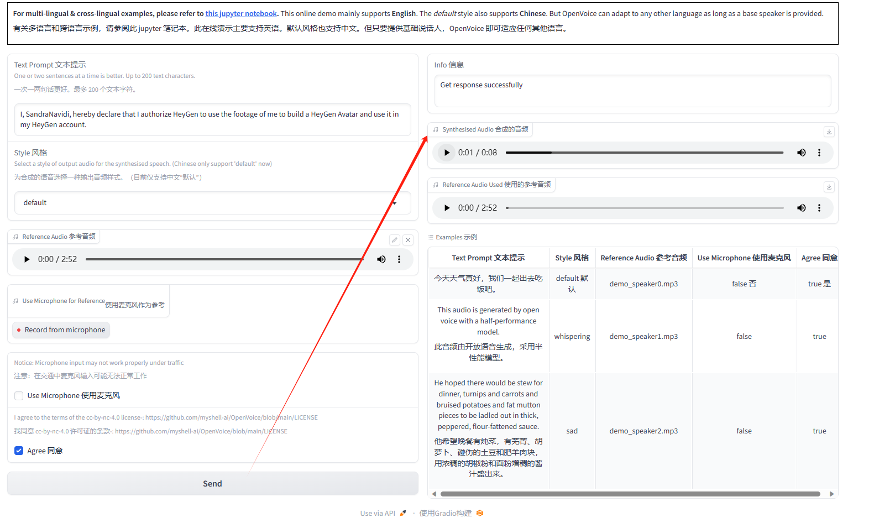This screenshot has height=523, width=895.
Task: Play the Synthesised Audio clip
Action: [x=447, y=153]
